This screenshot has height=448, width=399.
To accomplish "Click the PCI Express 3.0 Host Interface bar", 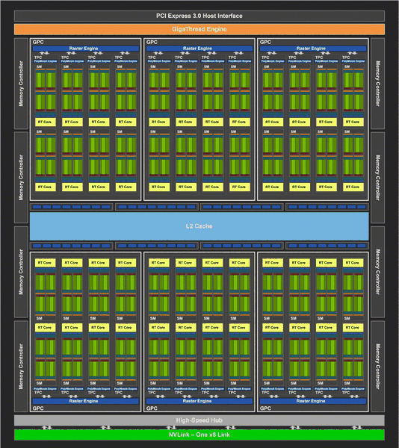I will pos(199,16).
